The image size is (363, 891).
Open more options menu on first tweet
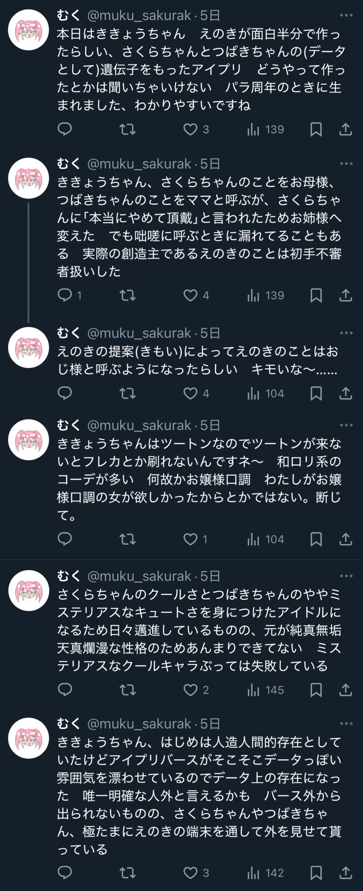click(x=346, y=16)
